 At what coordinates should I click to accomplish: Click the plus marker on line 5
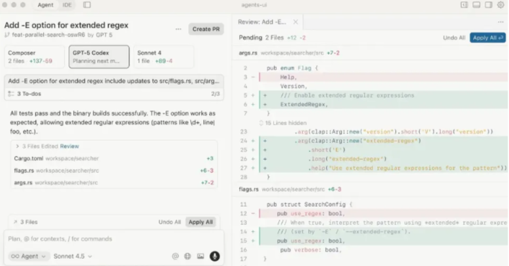(x=254, y=95)
